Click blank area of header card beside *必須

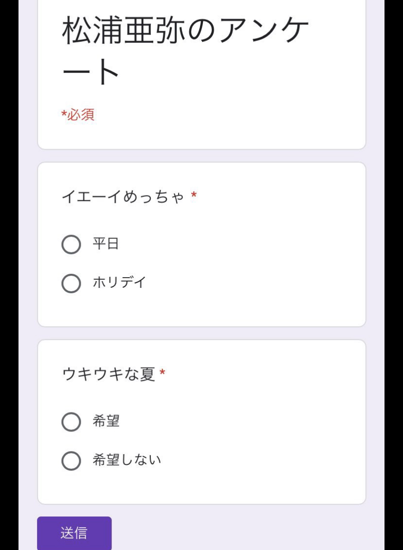point(228,116)
